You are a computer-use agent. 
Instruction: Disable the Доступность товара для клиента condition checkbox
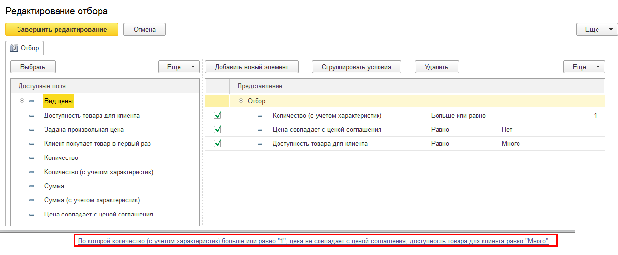218,144
